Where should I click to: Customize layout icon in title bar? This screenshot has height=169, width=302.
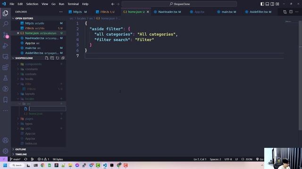click(277, 4)
